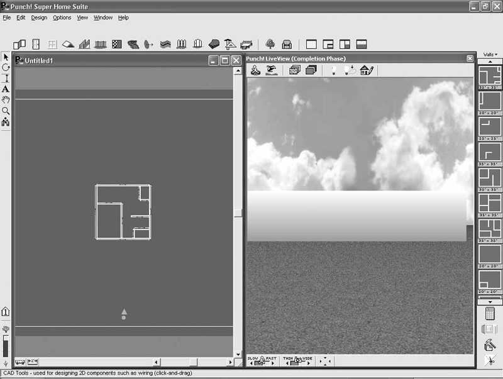
Task: Open the Walls library dropdown
Action: 490,55
